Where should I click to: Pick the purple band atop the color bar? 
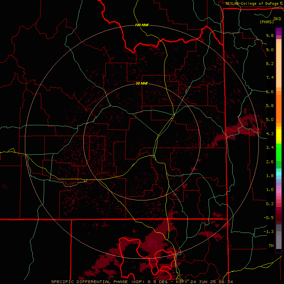(279, 32)
